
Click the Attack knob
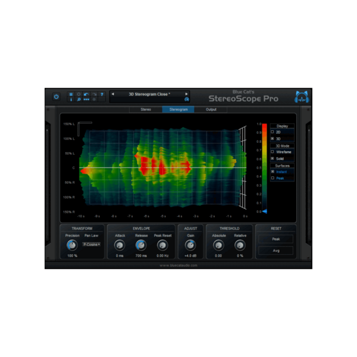click(120, 245)
